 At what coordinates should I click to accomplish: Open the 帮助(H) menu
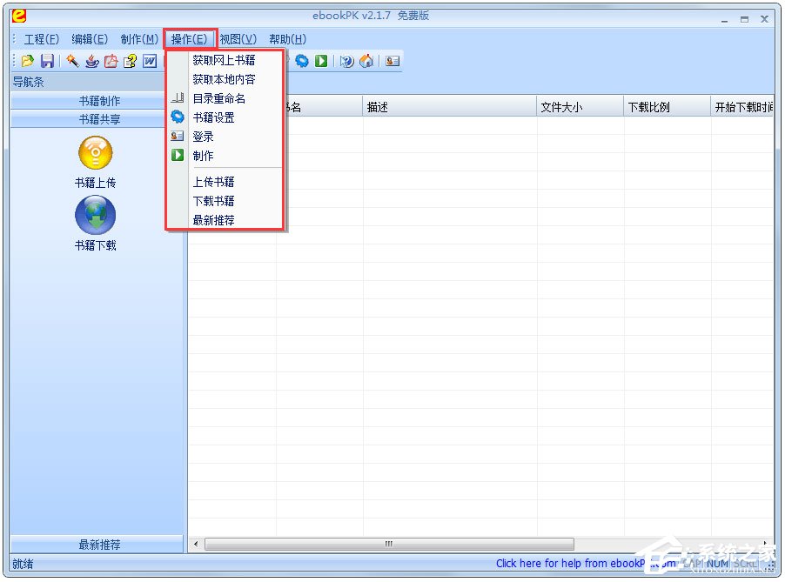point(288,39)
